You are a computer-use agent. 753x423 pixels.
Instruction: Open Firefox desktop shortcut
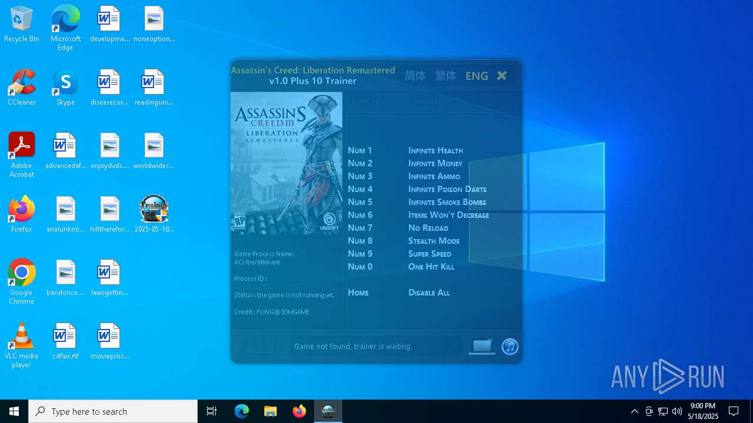(x=22, y=215)
